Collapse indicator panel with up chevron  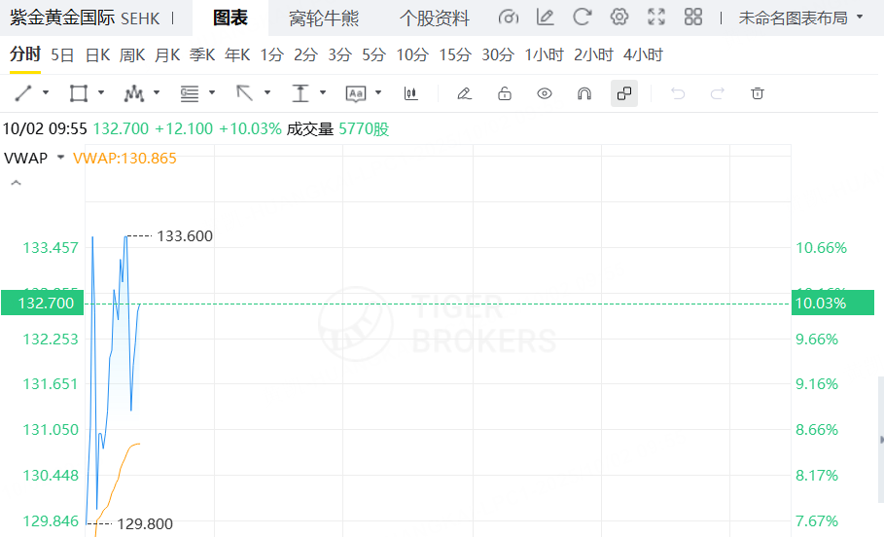point(16,182)
